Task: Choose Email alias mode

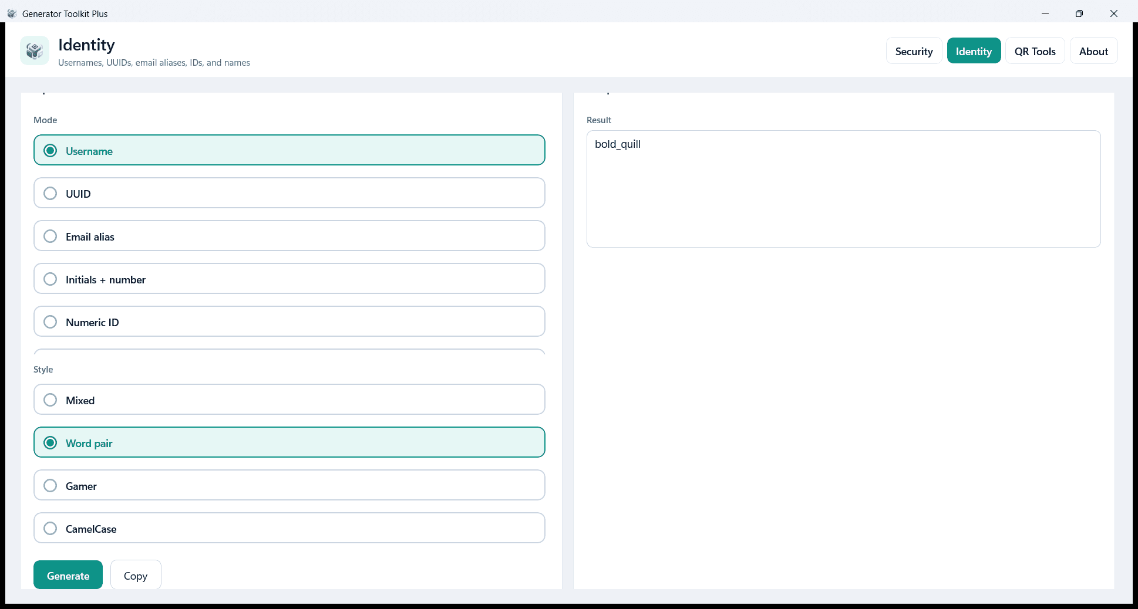Action: click(289, 236)
